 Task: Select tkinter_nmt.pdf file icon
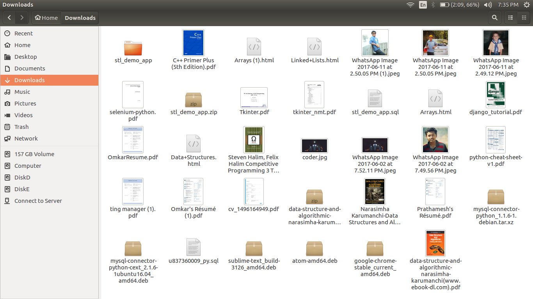coord(314,95)
